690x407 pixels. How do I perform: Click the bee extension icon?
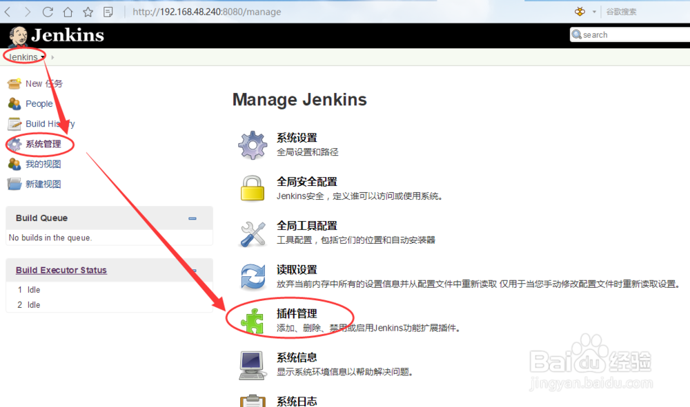[x=580, y=12]
